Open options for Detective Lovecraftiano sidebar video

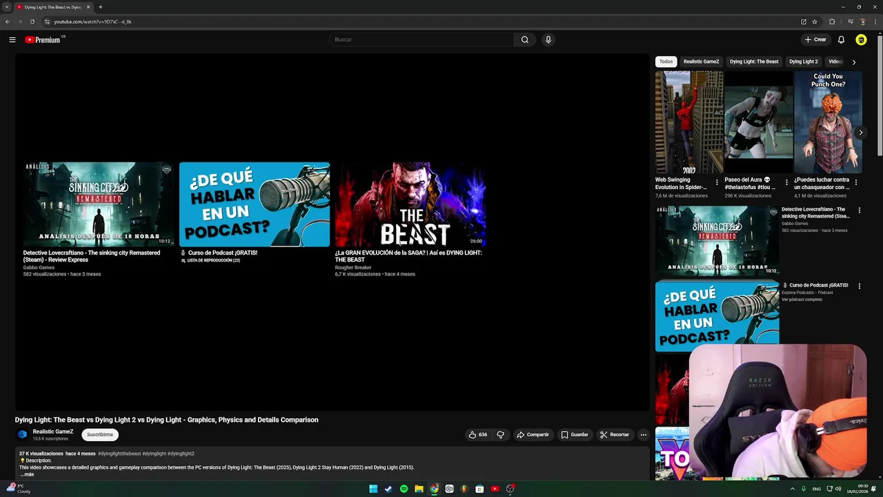pyautogui.click(x=860, y=211)
